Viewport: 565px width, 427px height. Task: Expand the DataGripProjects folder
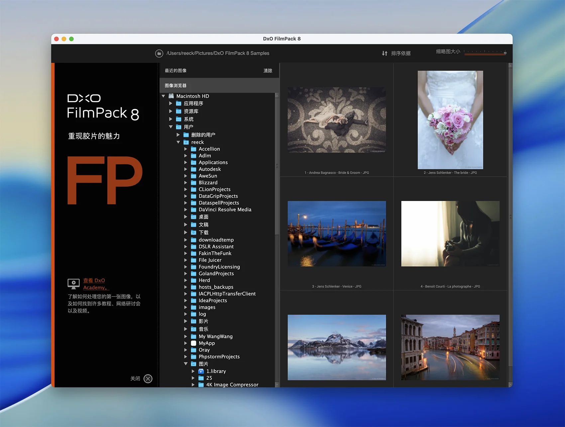click(186, 196)
